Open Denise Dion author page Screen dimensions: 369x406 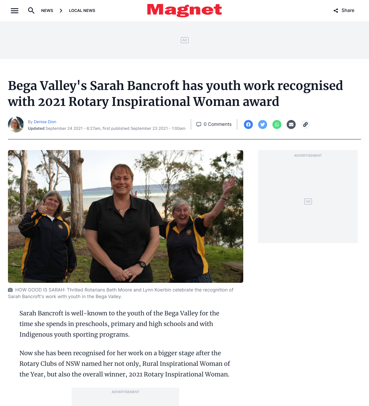click(45, 122)
